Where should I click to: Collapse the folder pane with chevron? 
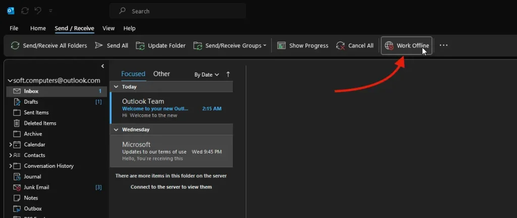pyautogui.click(x=102, y=66)
